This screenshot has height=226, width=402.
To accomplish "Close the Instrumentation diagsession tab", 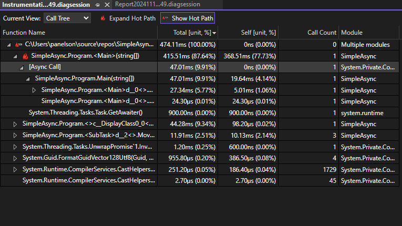I will [x=107, y=5].
